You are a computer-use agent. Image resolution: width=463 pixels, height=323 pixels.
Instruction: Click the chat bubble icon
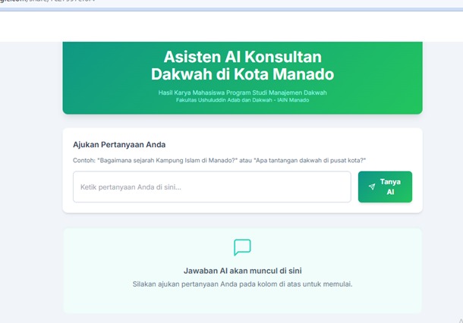pos(242,247)
